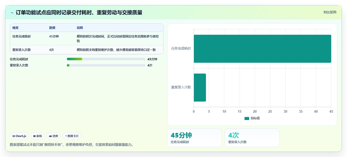Image resolution: width=347 pixels, height=157 pixels.
Task: Click the 对比矩阵 label
Action: pyautogui.click(x=330, y=12)
